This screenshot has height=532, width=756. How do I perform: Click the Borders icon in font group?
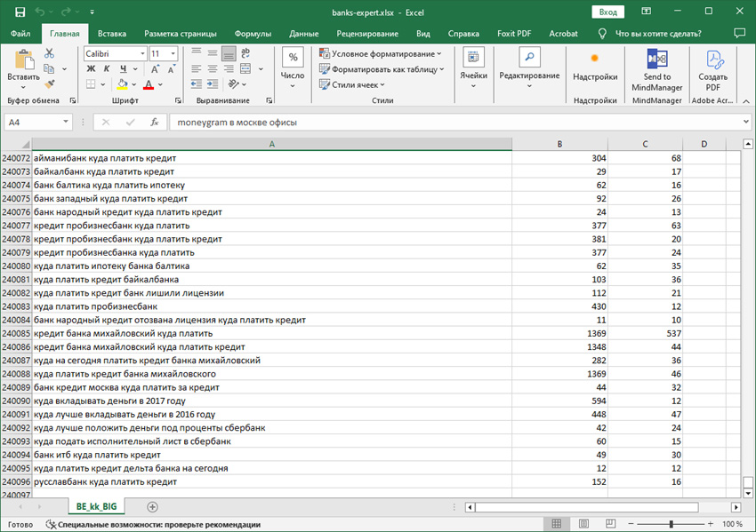(x=91, y=84)
